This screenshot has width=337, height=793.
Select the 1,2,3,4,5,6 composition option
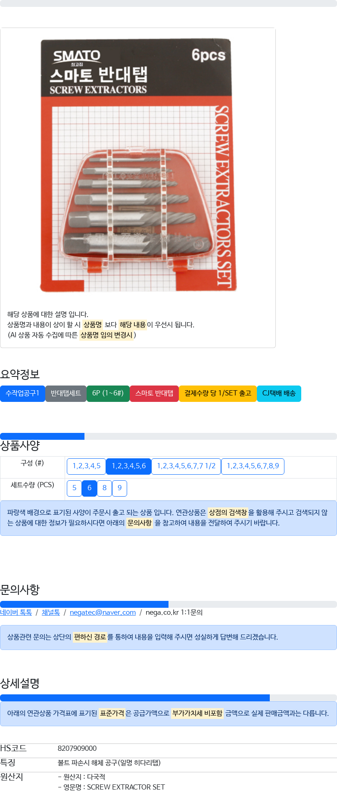tap(128, 466)
